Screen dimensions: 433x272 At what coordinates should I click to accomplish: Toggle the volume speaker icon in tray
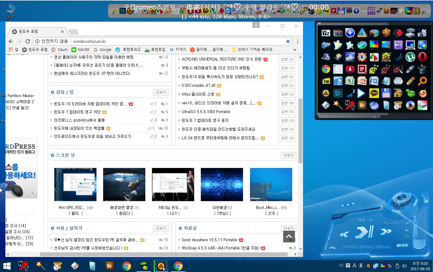tap(404, 266)
